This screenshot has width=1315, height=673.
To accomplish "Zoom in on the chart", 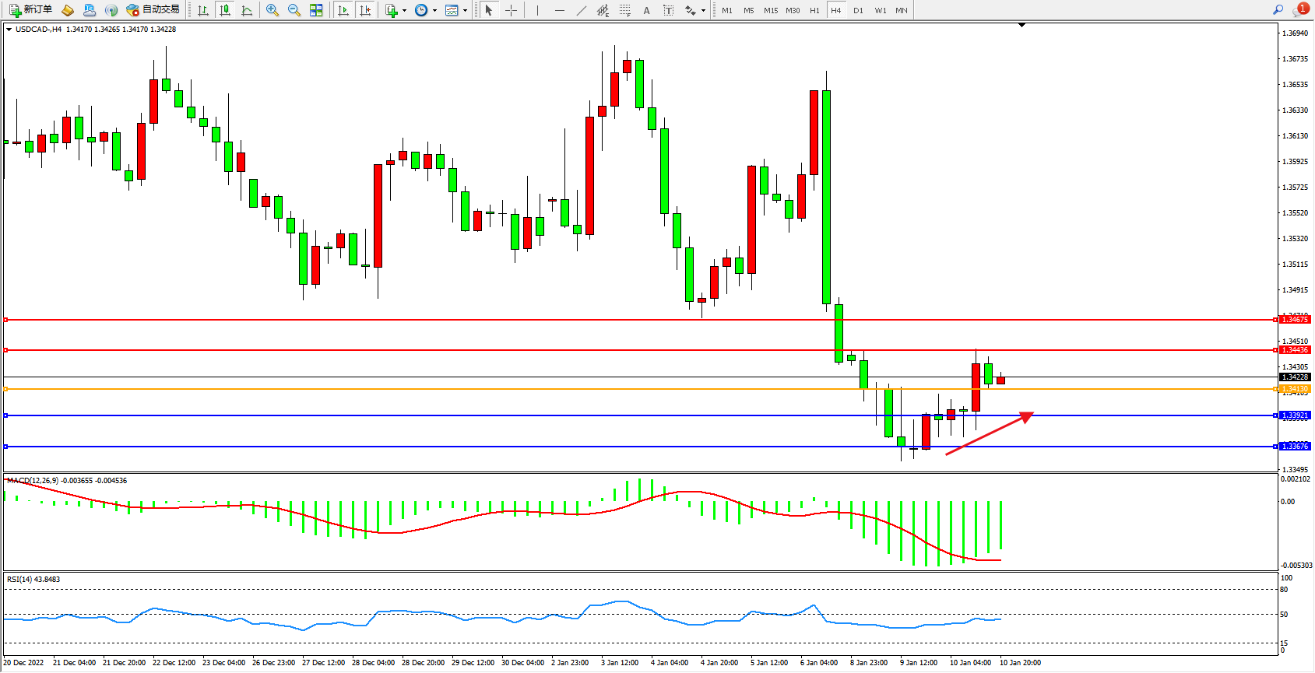I will pos(272,10).
